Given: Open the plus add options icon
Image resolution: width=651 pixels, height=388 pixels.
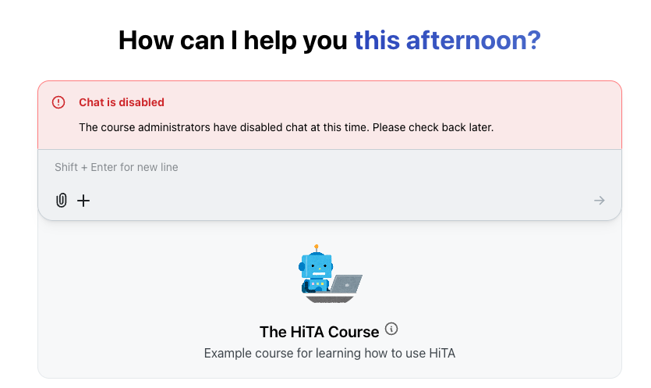Looking at the screenshot, I should coord(83,201).
